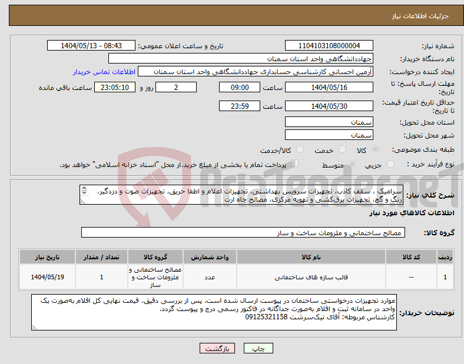This screenshot has height=364, width=464.
Task: Click the شهر محل تحویل label
Action: [x=429, y=135]
